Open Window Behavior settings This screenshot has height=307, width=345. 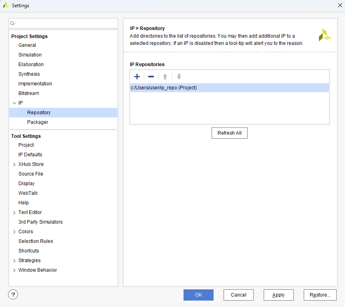click(x=38, y=270)
